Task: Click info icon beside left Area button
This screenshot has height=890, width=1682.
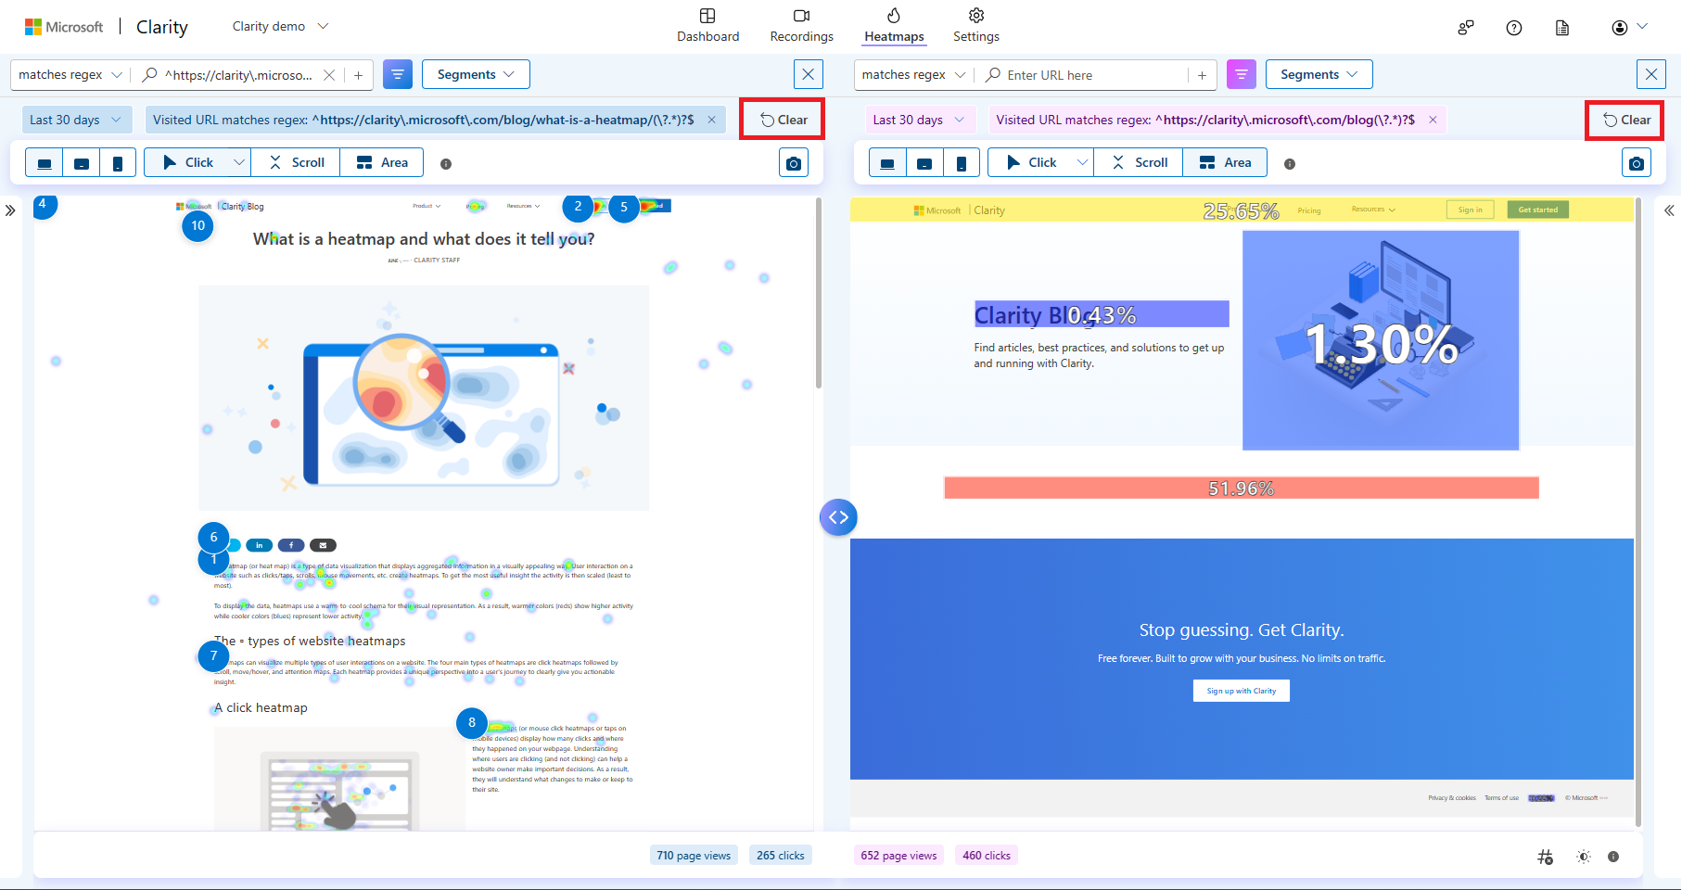Action: pos(446,164)
